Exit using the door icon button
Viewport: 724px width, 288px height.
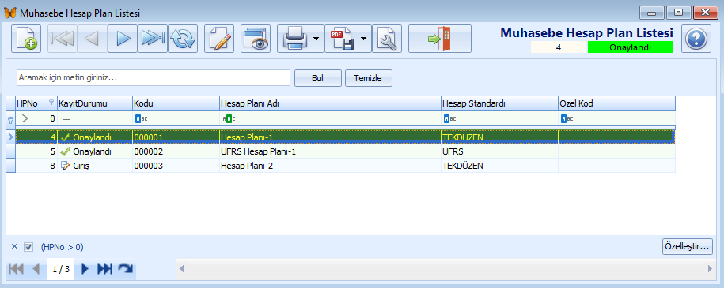[x=440, y=39]
